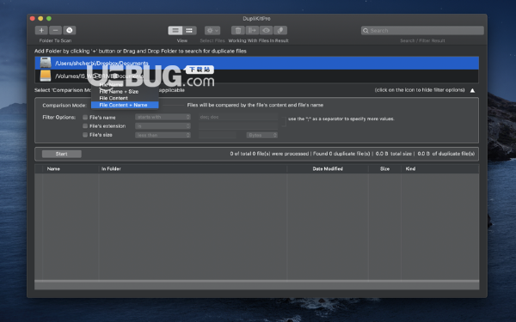Open the Select Files gear menu
Screen dimensions: 516x322
click(212, 31)
